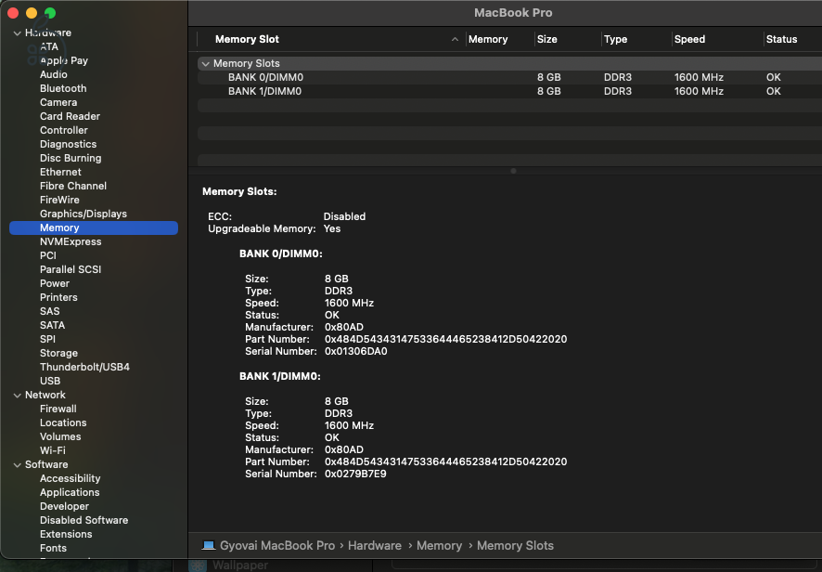Click Memory in the path bar

[439, 546]
